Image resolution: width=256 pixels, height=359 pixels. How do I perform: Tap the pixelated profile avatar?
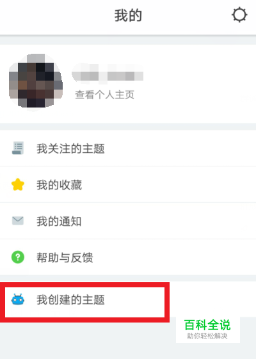point(36,81)
